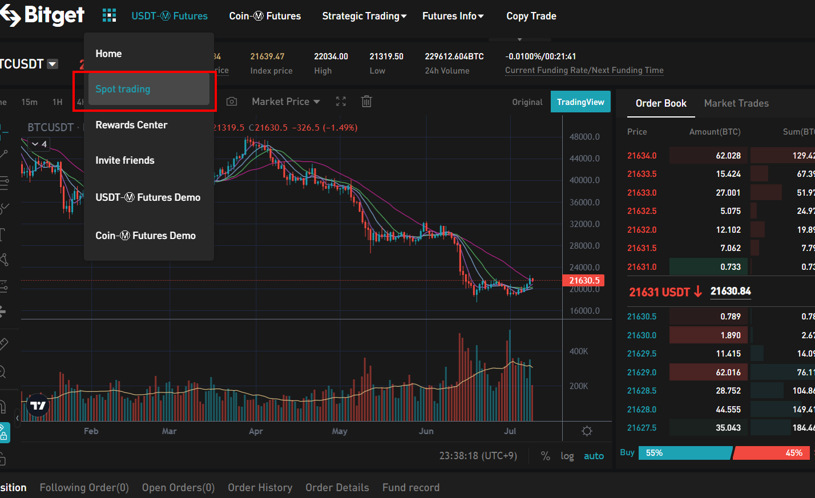815x498 pixels.
Task: Click Current Funding Rate/Next Funding Time link
Action: (584, 70)
